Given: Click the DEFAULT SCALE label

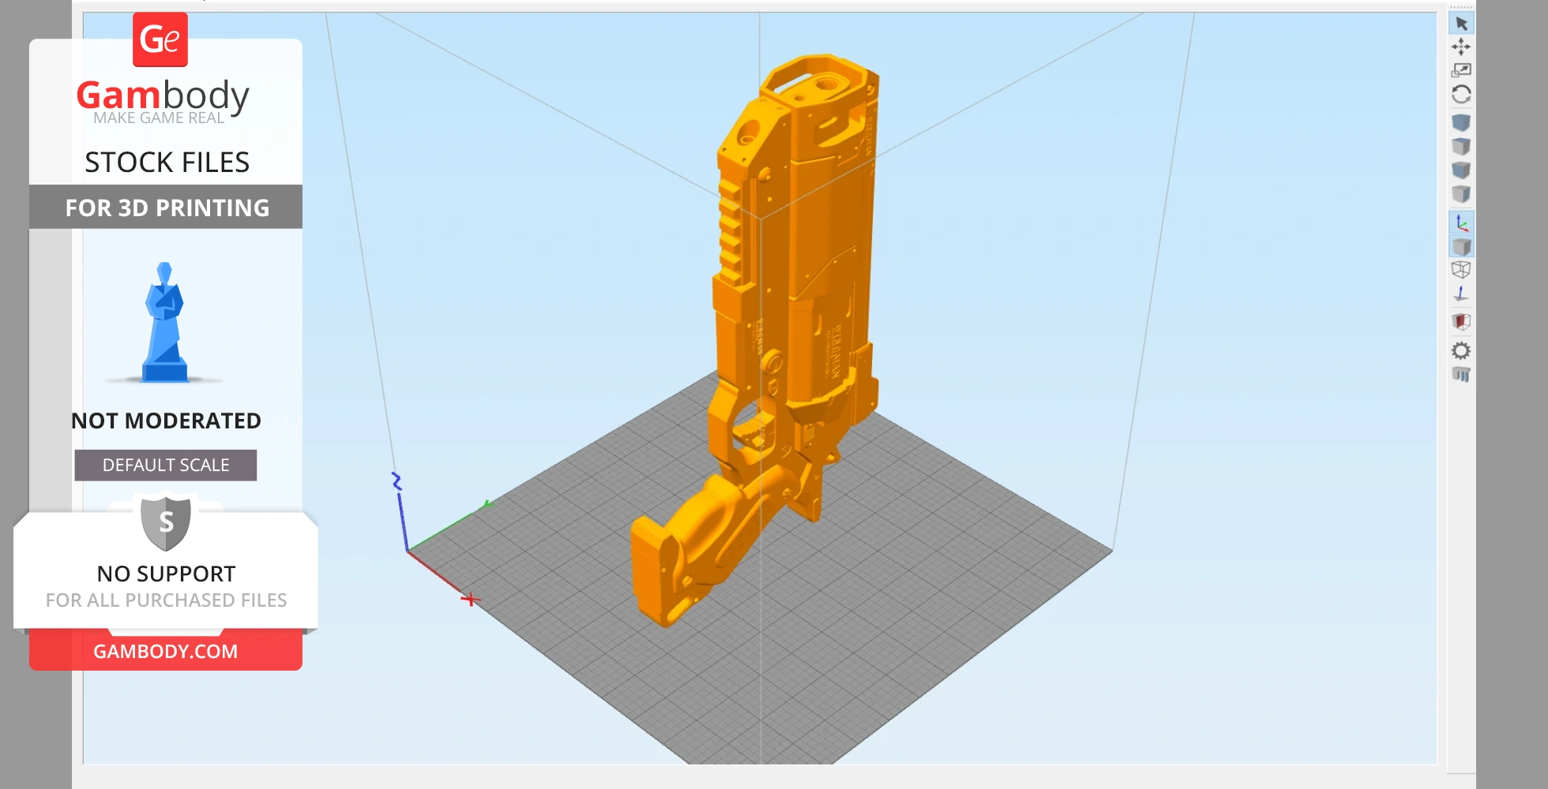Looking at the screenshot, I should [x=164, y=465].
